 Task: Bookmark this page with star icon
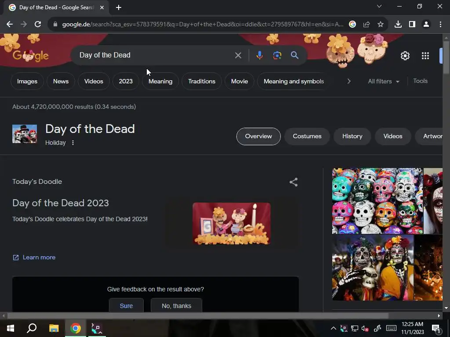(x=381, y=25)
